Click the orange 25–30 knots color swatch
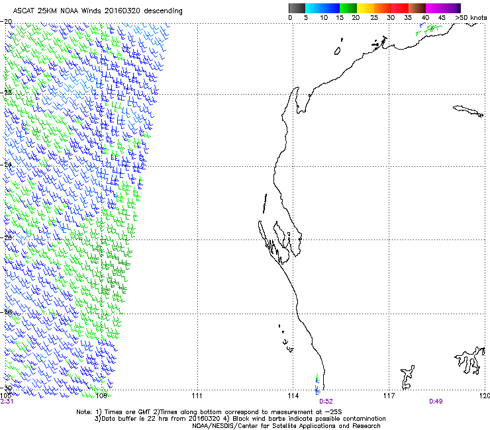490x430 pixels. pyautogui.click(x=383, y=8)
